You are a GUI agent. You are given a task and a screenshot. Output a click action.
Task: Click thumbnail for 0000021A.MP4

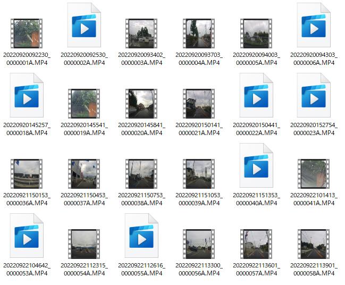pyautogui.click(x=199, y=104)
